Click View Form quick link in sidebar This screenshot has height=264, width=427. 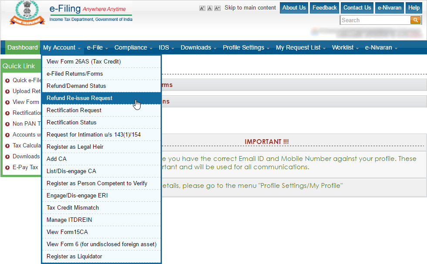coord(26,102)
